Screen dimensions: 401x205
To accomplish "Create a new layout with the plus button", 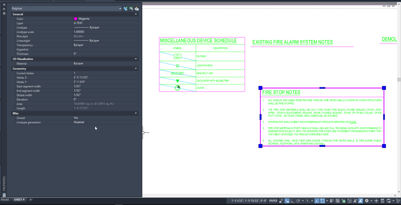I will [x=31, y=200].
